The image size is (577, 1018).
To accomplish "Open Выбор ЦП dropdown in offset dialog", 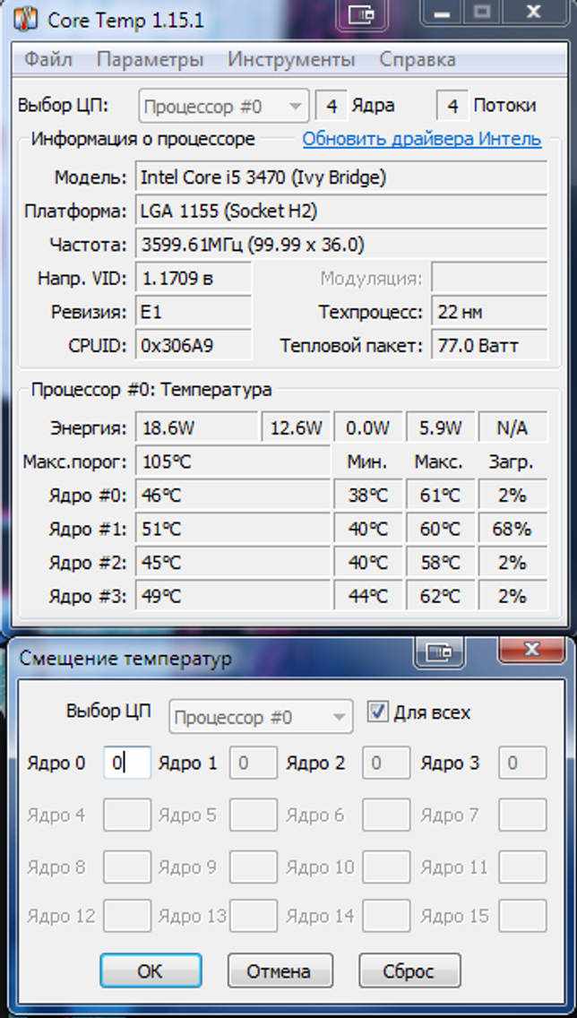I will 261,717.
